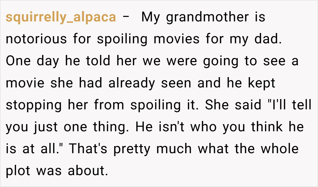
Task: Click the word "pretty" in the comment
Action: tap(132, 149)
